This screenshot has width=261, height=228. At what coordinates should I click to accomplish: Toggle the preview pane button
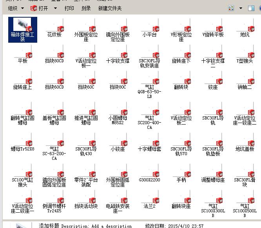tap(251, 8)
